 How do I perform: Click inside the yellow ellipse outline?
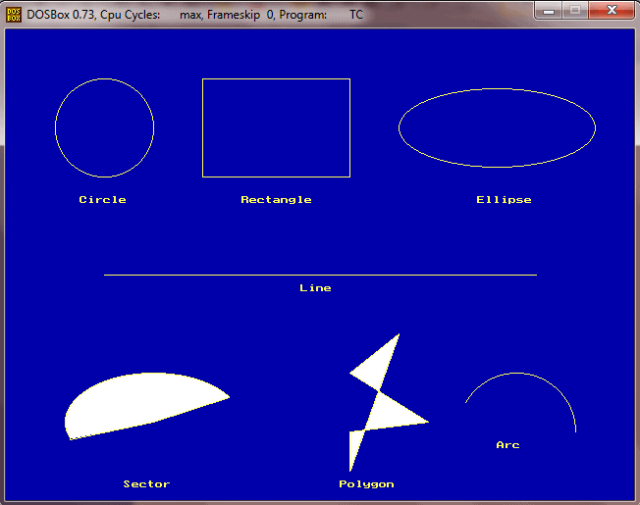point(497,127)
